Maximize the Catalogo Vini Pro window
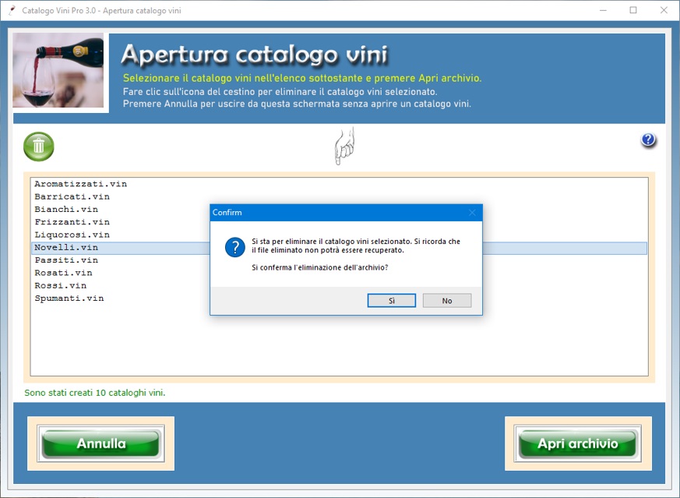 [x=633, y=10]
